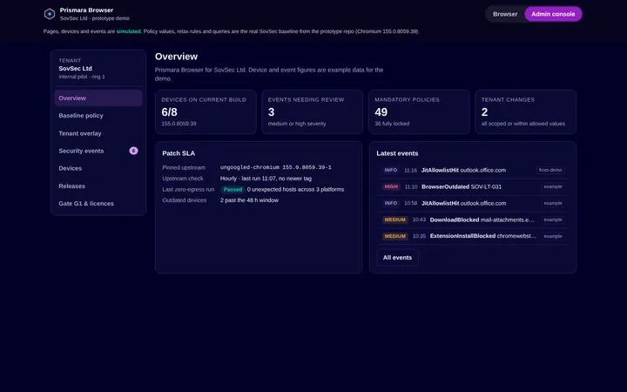Click the SovSec Ltd tenant name
627x392 pixels.
[75, 69]
